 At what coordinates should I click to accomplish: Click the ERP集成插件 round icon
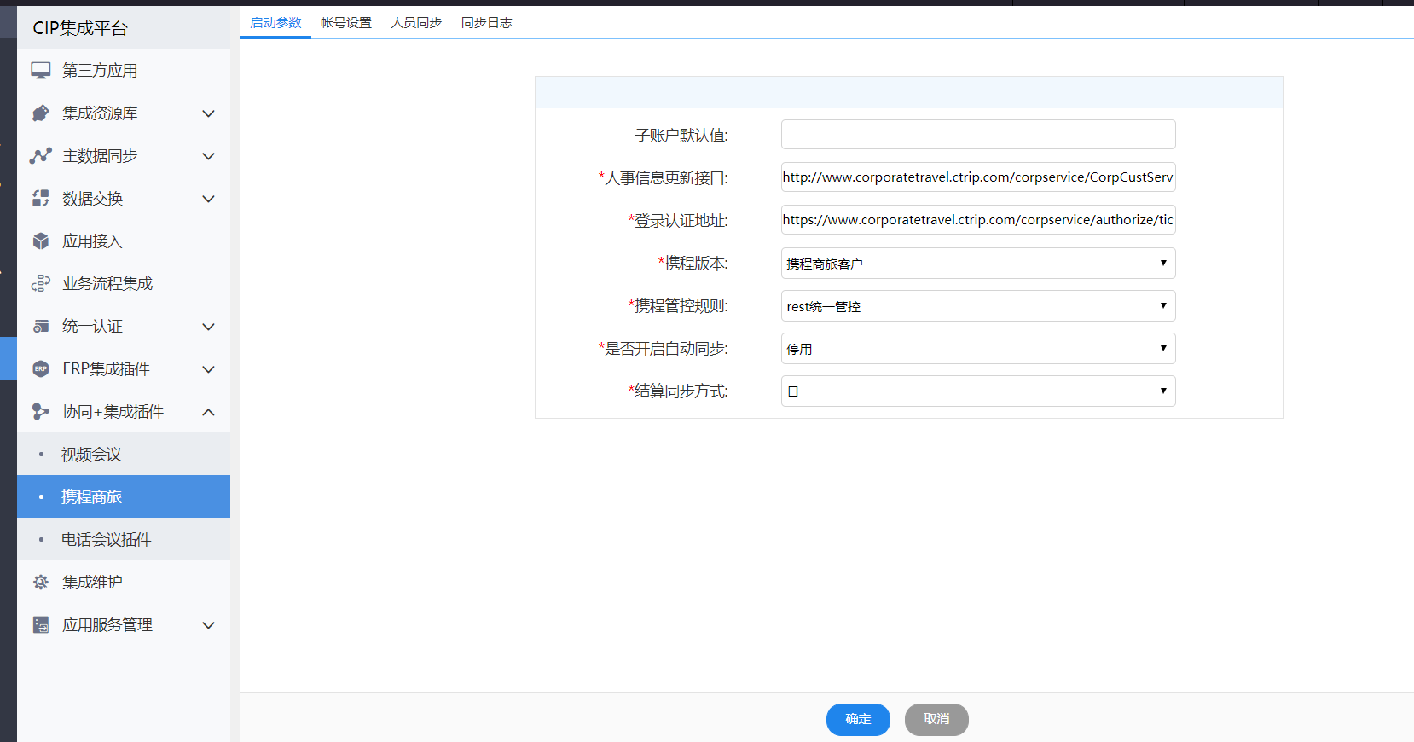pyautogui.click(x=40, y=369)
